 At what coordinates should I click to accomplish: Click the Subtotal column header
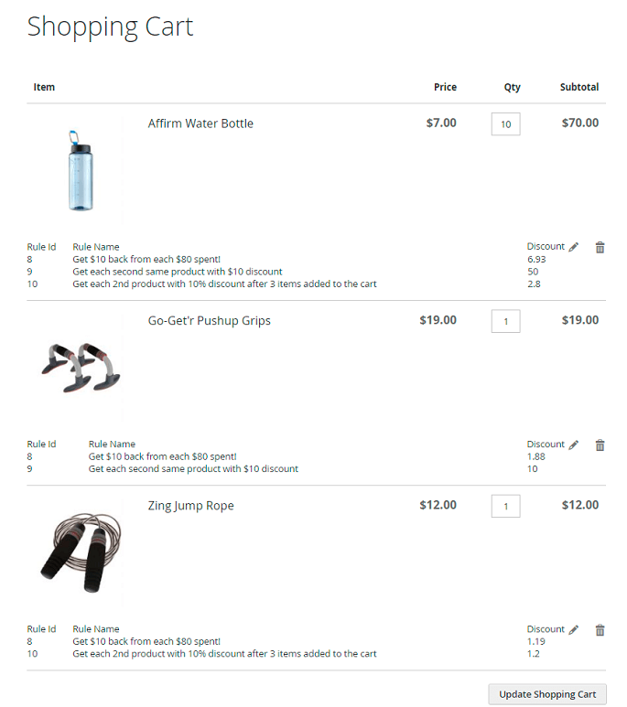pos(579,87)
